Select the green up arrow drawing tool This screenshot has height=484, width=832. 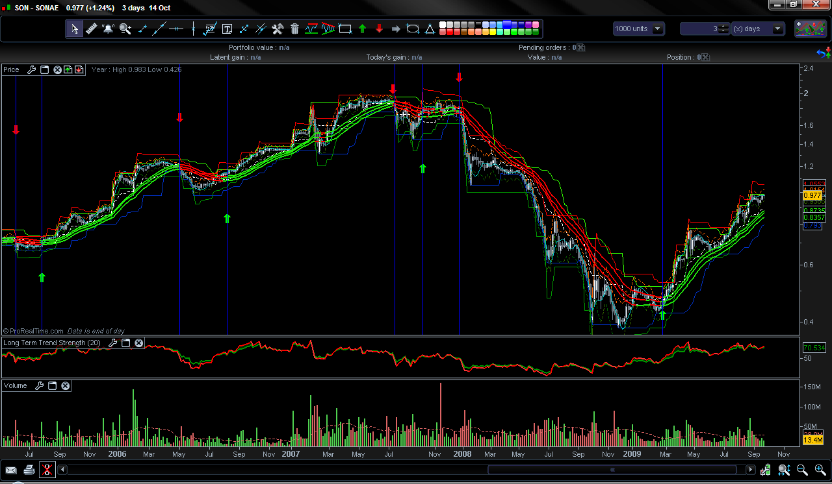click(362, 29)
